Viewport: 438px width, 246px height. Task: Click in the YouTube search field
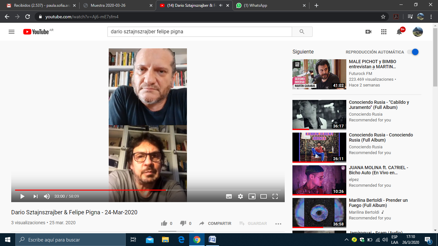coord(200,32)
